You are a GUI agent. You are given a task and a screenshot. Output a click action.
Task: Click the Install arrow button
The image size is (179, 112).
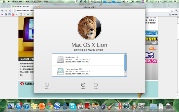(x=96, y=85)
